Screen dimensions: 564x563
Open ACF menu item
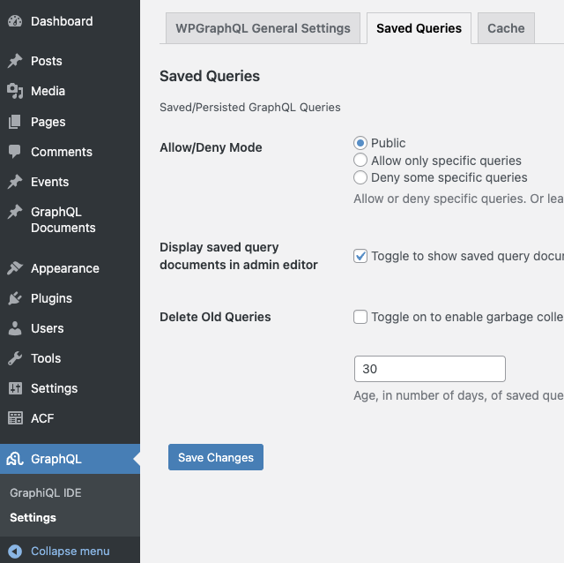click(70, 418)
